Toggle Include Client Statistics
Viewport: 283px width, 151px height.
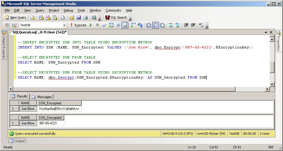coord(140,25)
